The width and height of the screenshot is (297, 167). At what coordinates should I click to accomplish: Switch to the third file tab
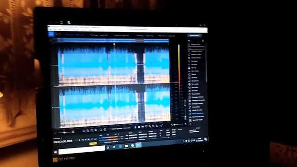[x=122, y=35]
